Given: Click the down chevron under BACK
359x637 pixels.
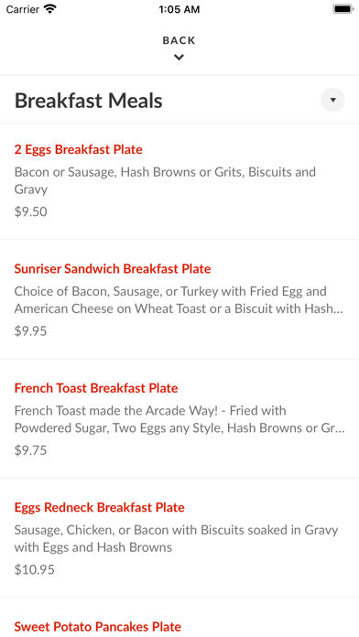Looking at the screenshot, I should click(179, 58).
